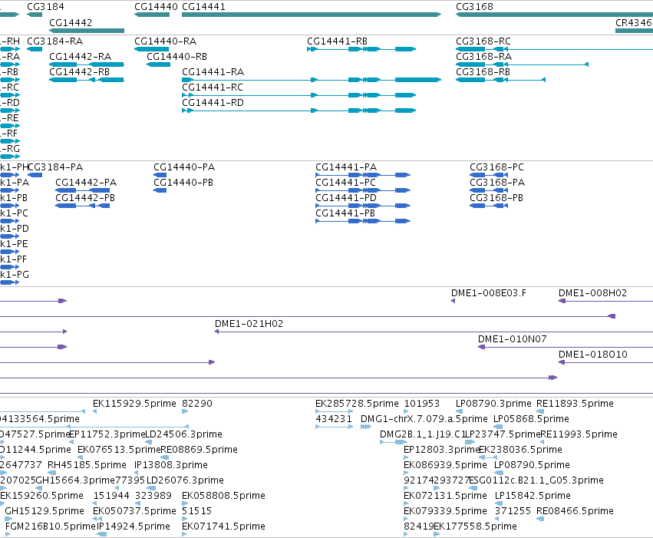
Task: Click the long CG14441 gene bar
Action: pyautogui.click(x=312, y=15)
